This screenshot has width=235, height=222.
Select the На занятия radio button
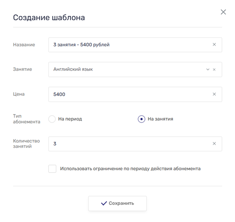coord(141,119)
